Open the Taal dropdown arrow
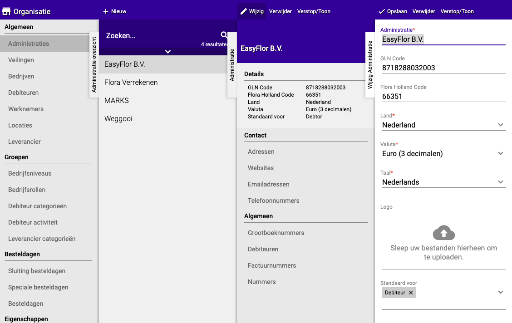The width and height of the screenshot is (512, 323). pos(501,182)
